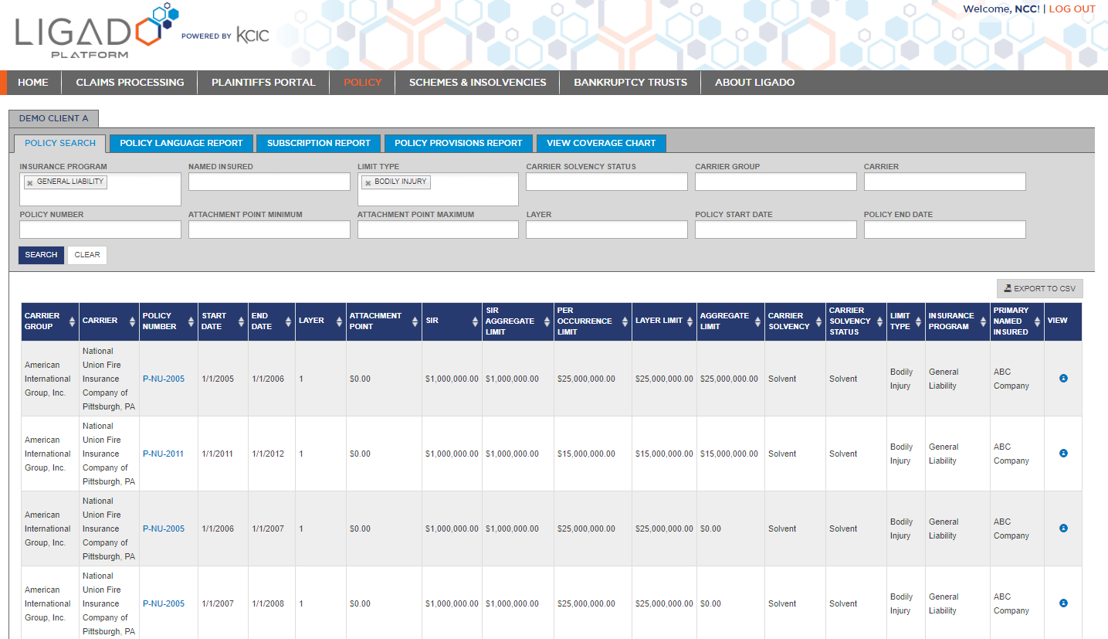Switch to View Coverage Chart tab
The width and height of the screenshot is (1108, 639).
tap(601, 143)
